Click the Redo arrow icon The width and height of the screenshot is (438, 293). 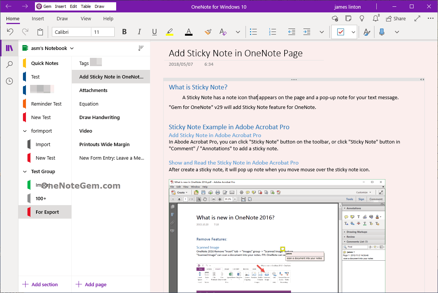pyautogui.click(x=25, y=32)
